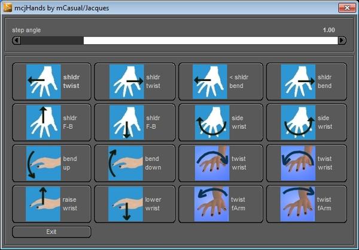Click side wrist button with left-curving arrow
This screenshot has height=250, width=359.
[x=221, y=122]
